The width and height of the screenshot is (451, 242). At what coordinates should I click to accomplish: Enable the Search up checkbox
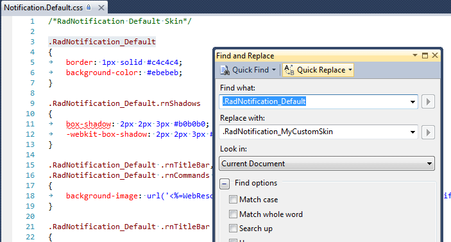tap(233, 229)
